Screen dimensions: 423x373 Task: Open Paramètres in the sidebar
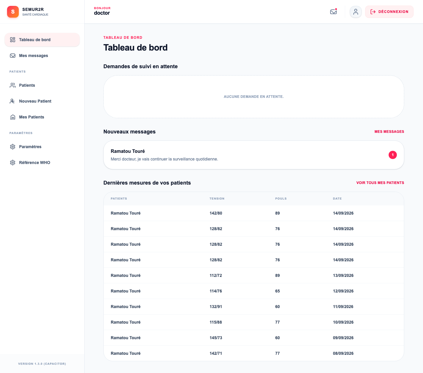(x=42, y=147)
